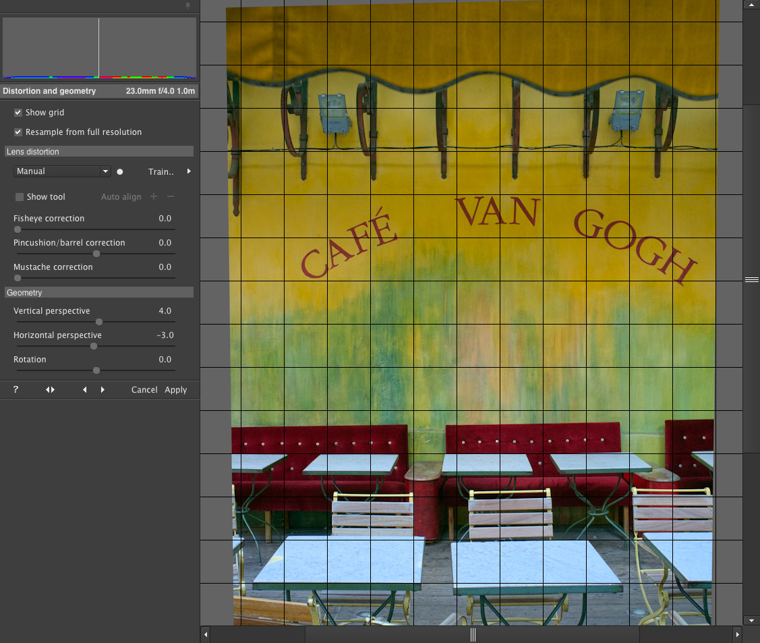
Task: Click the histogram display
Action: 99,48
